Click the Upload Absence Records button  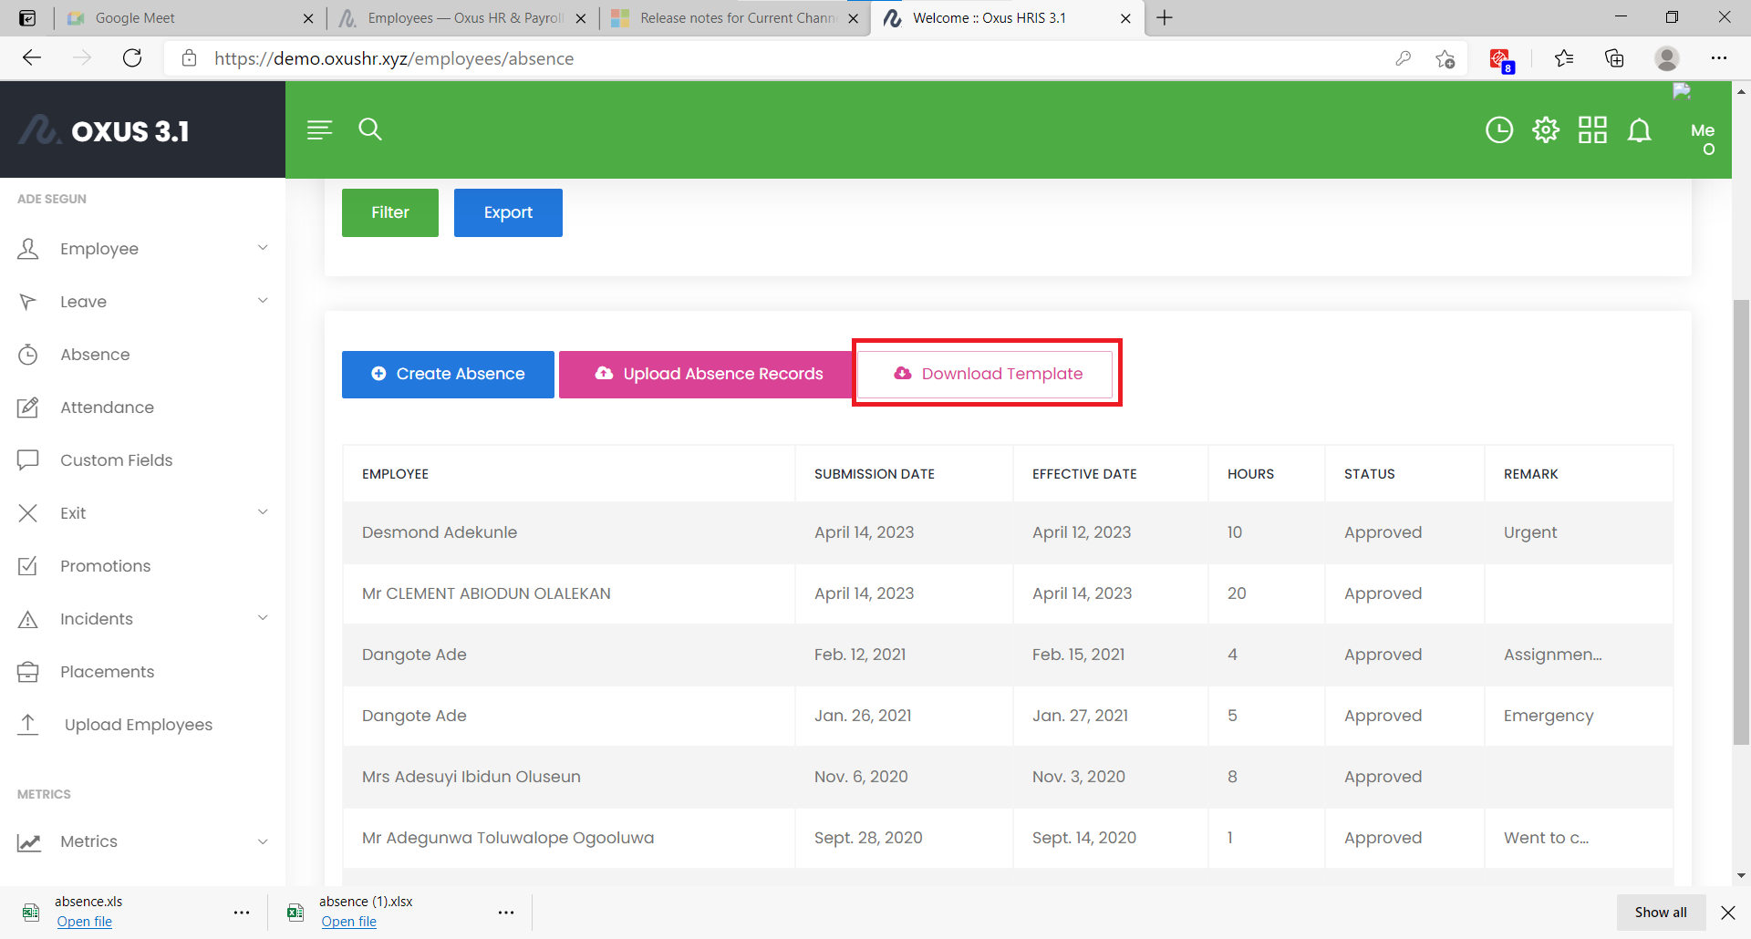708,375
